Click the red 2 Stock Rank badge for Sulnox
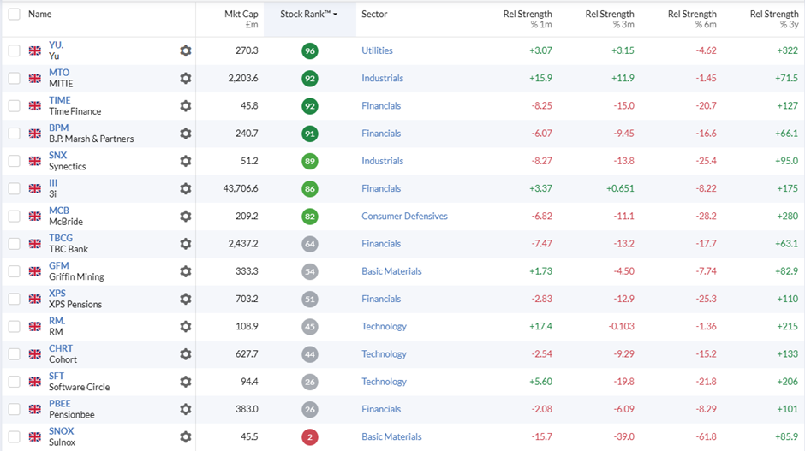This screenshot has width=805, height=451. (309, 437)
